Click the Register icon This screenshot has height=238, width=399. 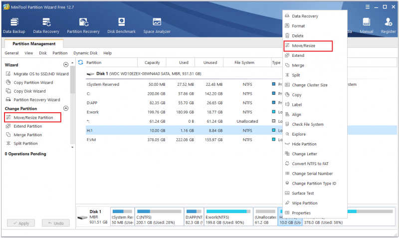(x=389, y=26)
